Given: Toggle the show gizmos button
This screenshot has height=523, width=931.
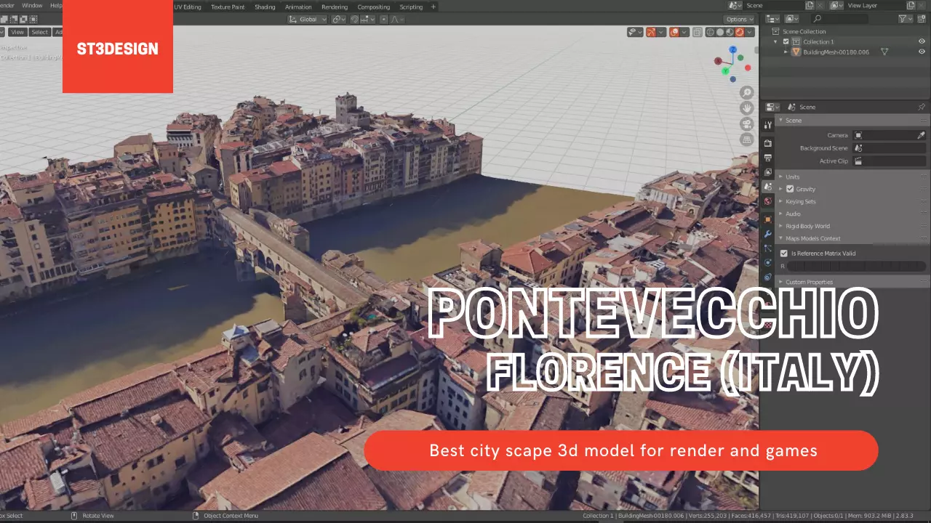Looking at the screenshot, I should pos(651,32).
